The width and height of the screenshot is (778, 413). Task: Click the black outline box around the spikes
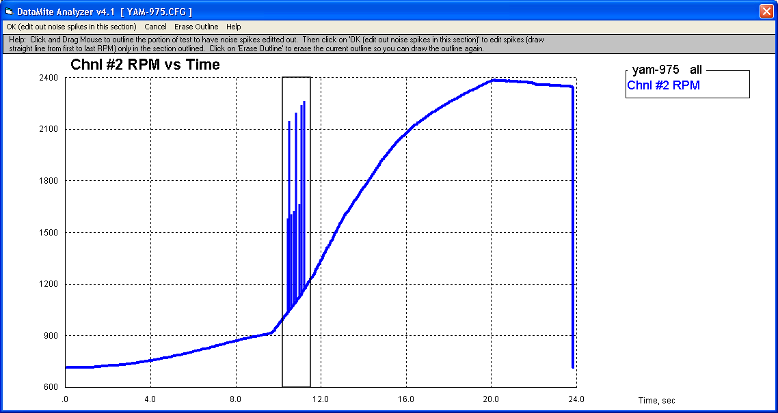296,231
